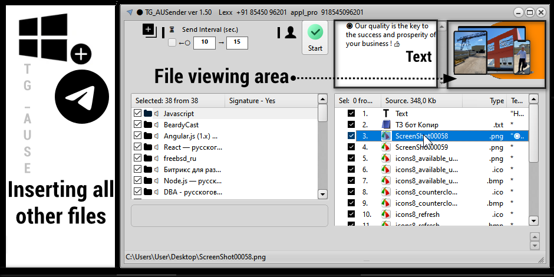Click the file icon in row 8

386,192
